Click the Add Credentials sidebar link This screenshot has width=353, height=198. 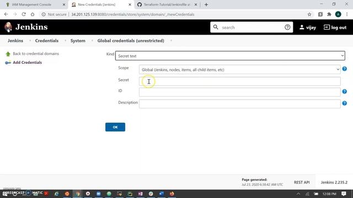[27, 62]
